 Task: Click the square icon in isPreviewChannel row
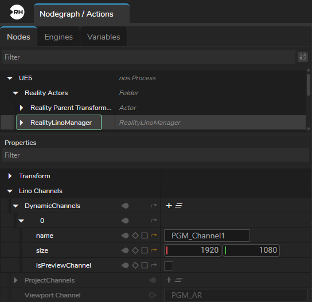point(145,265)
